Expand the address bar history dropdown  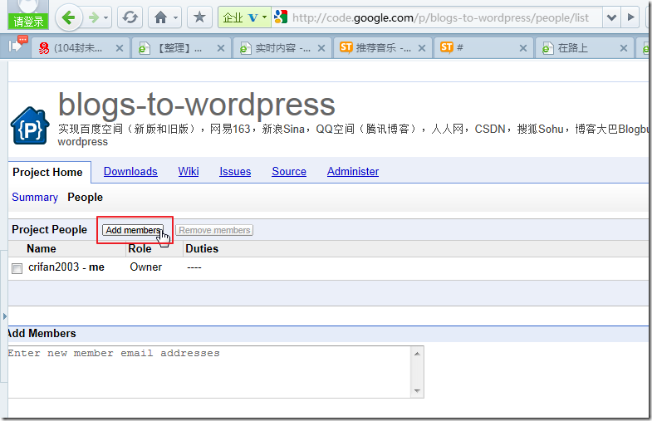(611, 17)
